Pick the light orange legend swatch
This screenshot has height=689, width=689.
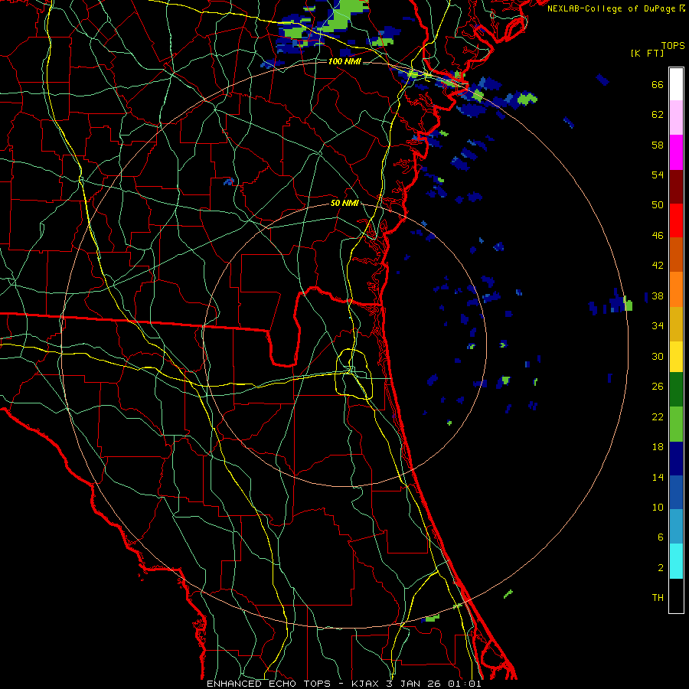tap(676, 289)
